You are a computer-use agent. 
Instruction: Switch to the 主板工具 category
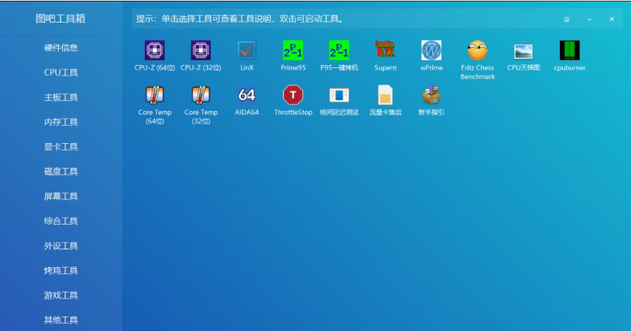coord(61,97)
